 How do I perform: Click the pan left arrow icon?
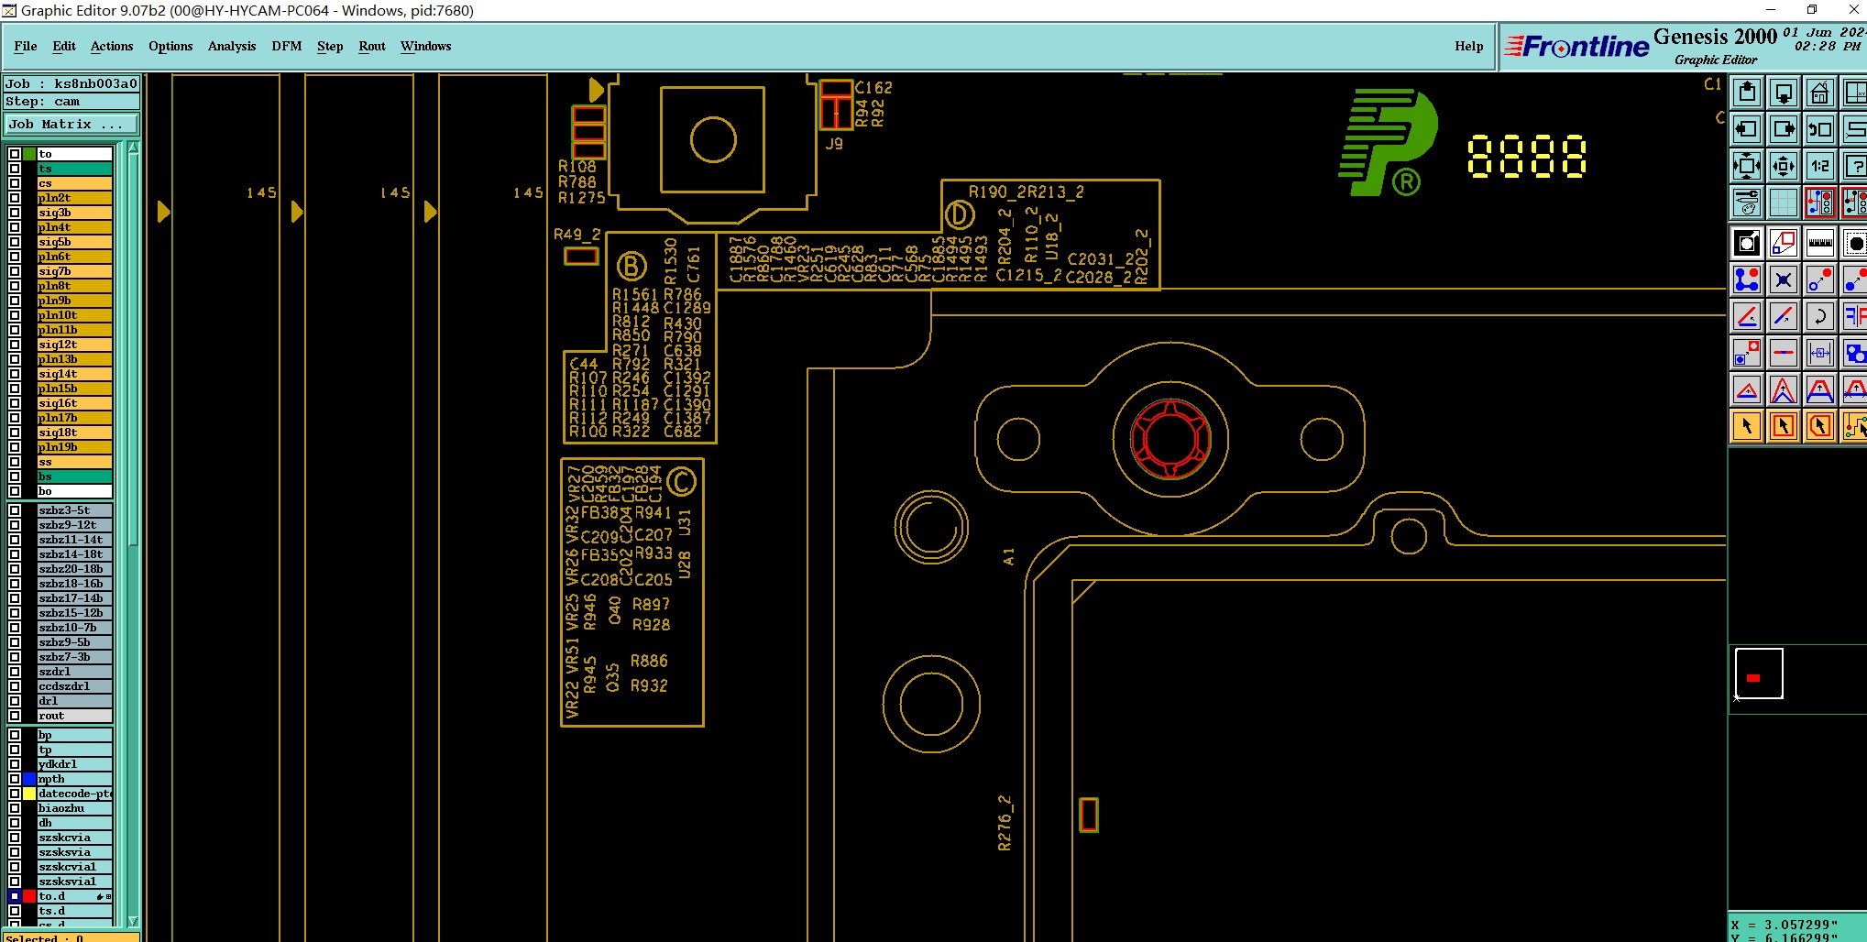[x=1747, y=129]
